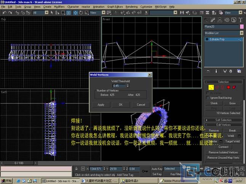Activate the Select and Rotate tool
The image size is (246, 184).
pos(81,13)
